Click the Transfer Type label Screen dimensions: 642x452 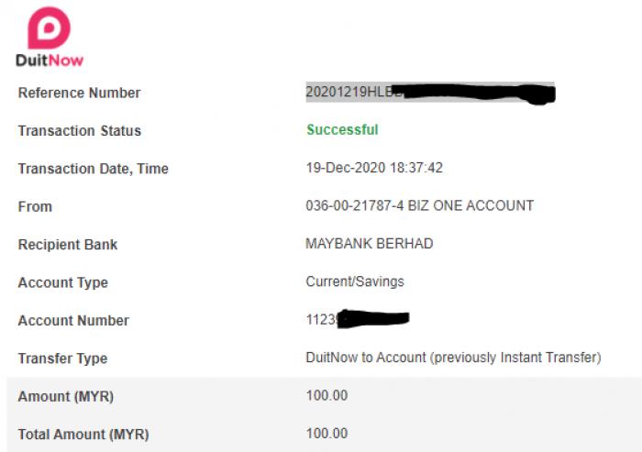tap(62, 358)
